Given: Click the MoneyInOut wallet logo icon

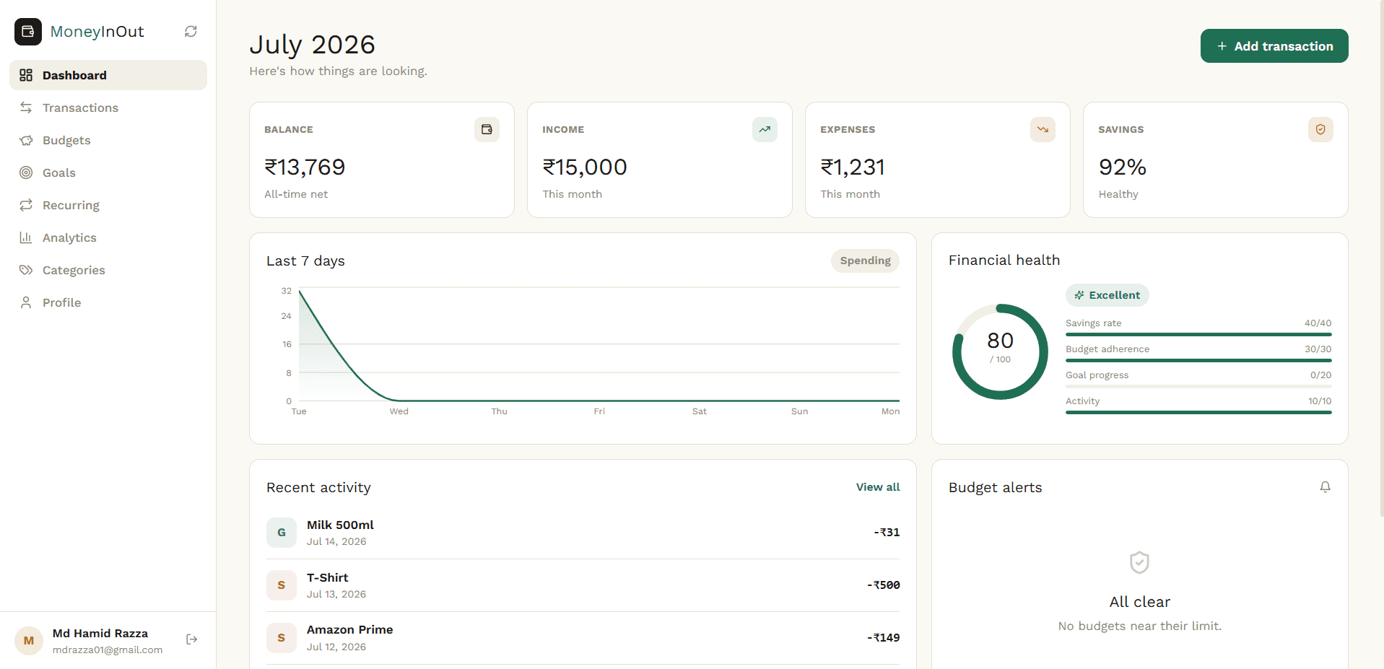Looking at the screenshot, I should pyautogui.click(x=28, y=32).
